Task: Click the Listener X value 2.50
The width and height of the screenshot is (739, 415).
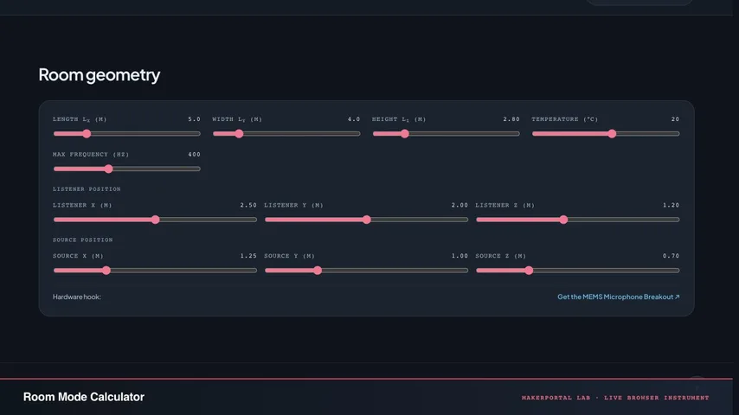Action: pyautogui.click(x=248, y=206)
